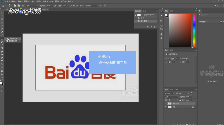Toggle ignore adjustment layers icon
The width and height of the screenshot is (224, 125).
pos(100,6)
